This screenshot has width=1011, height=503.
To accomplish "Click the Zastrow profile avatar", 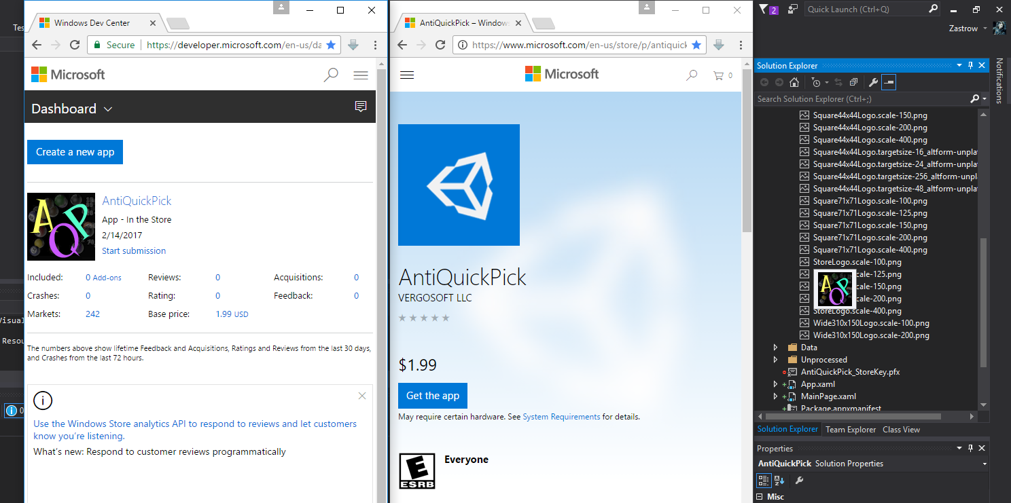I will 999,28.
